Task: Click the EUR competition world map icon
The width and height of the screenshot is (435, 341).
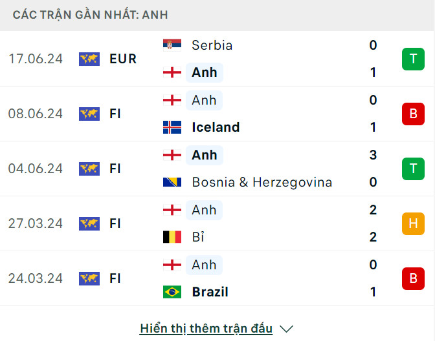Action: pyautogui.click(x=89, y=59)
